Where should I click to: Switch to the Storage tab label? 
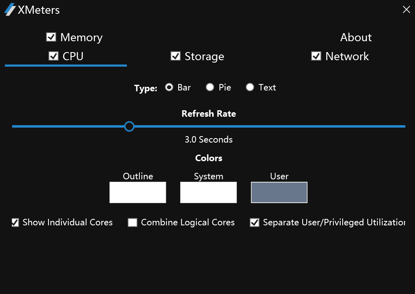click(x=204, y=57)
